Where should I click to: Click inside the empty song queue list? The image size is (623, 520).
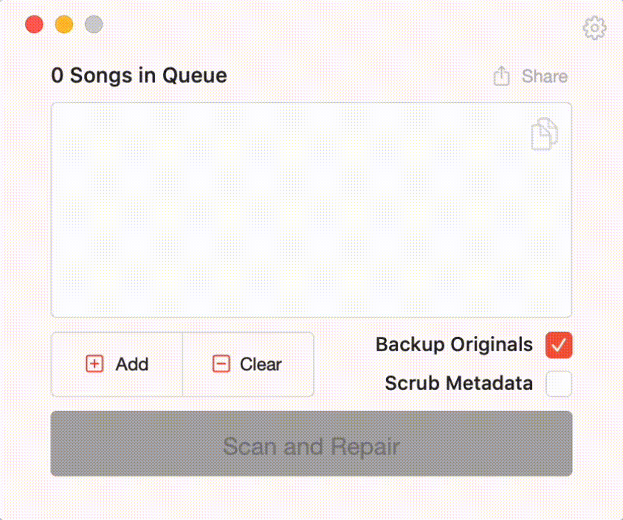(311, 210)
